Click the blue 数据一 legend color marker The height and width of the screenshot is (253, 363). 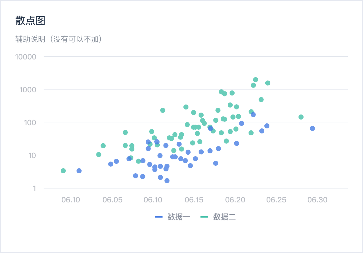click(x=159, y=217)
